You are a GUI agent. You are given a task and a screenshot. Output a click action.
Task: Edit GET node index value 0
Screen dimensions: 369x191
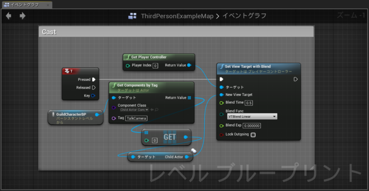coord(154,141)
